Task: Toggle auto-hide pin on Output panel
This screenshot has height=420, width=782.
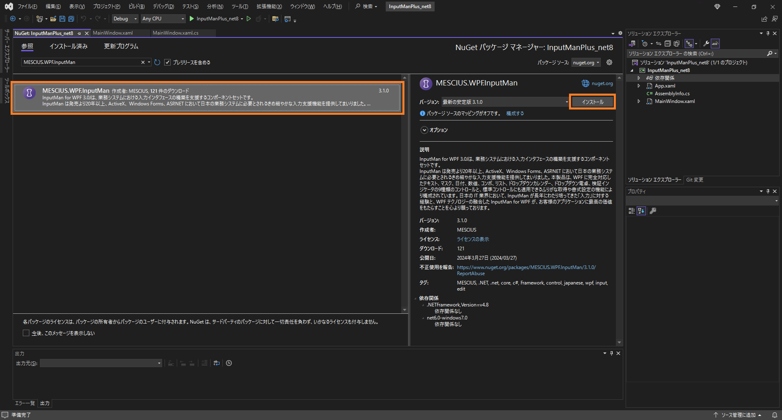Action: (x=611, y=353)
